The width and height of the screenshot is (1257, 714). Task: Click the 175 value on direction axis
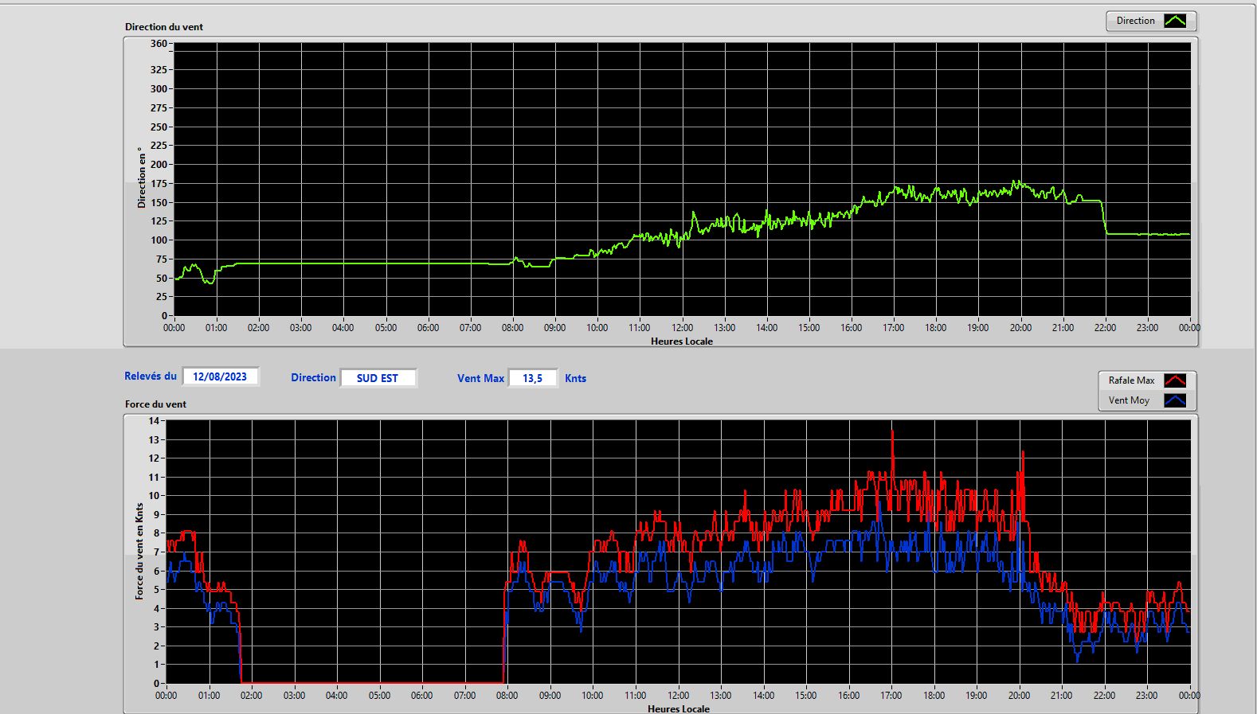click(159, 183)
